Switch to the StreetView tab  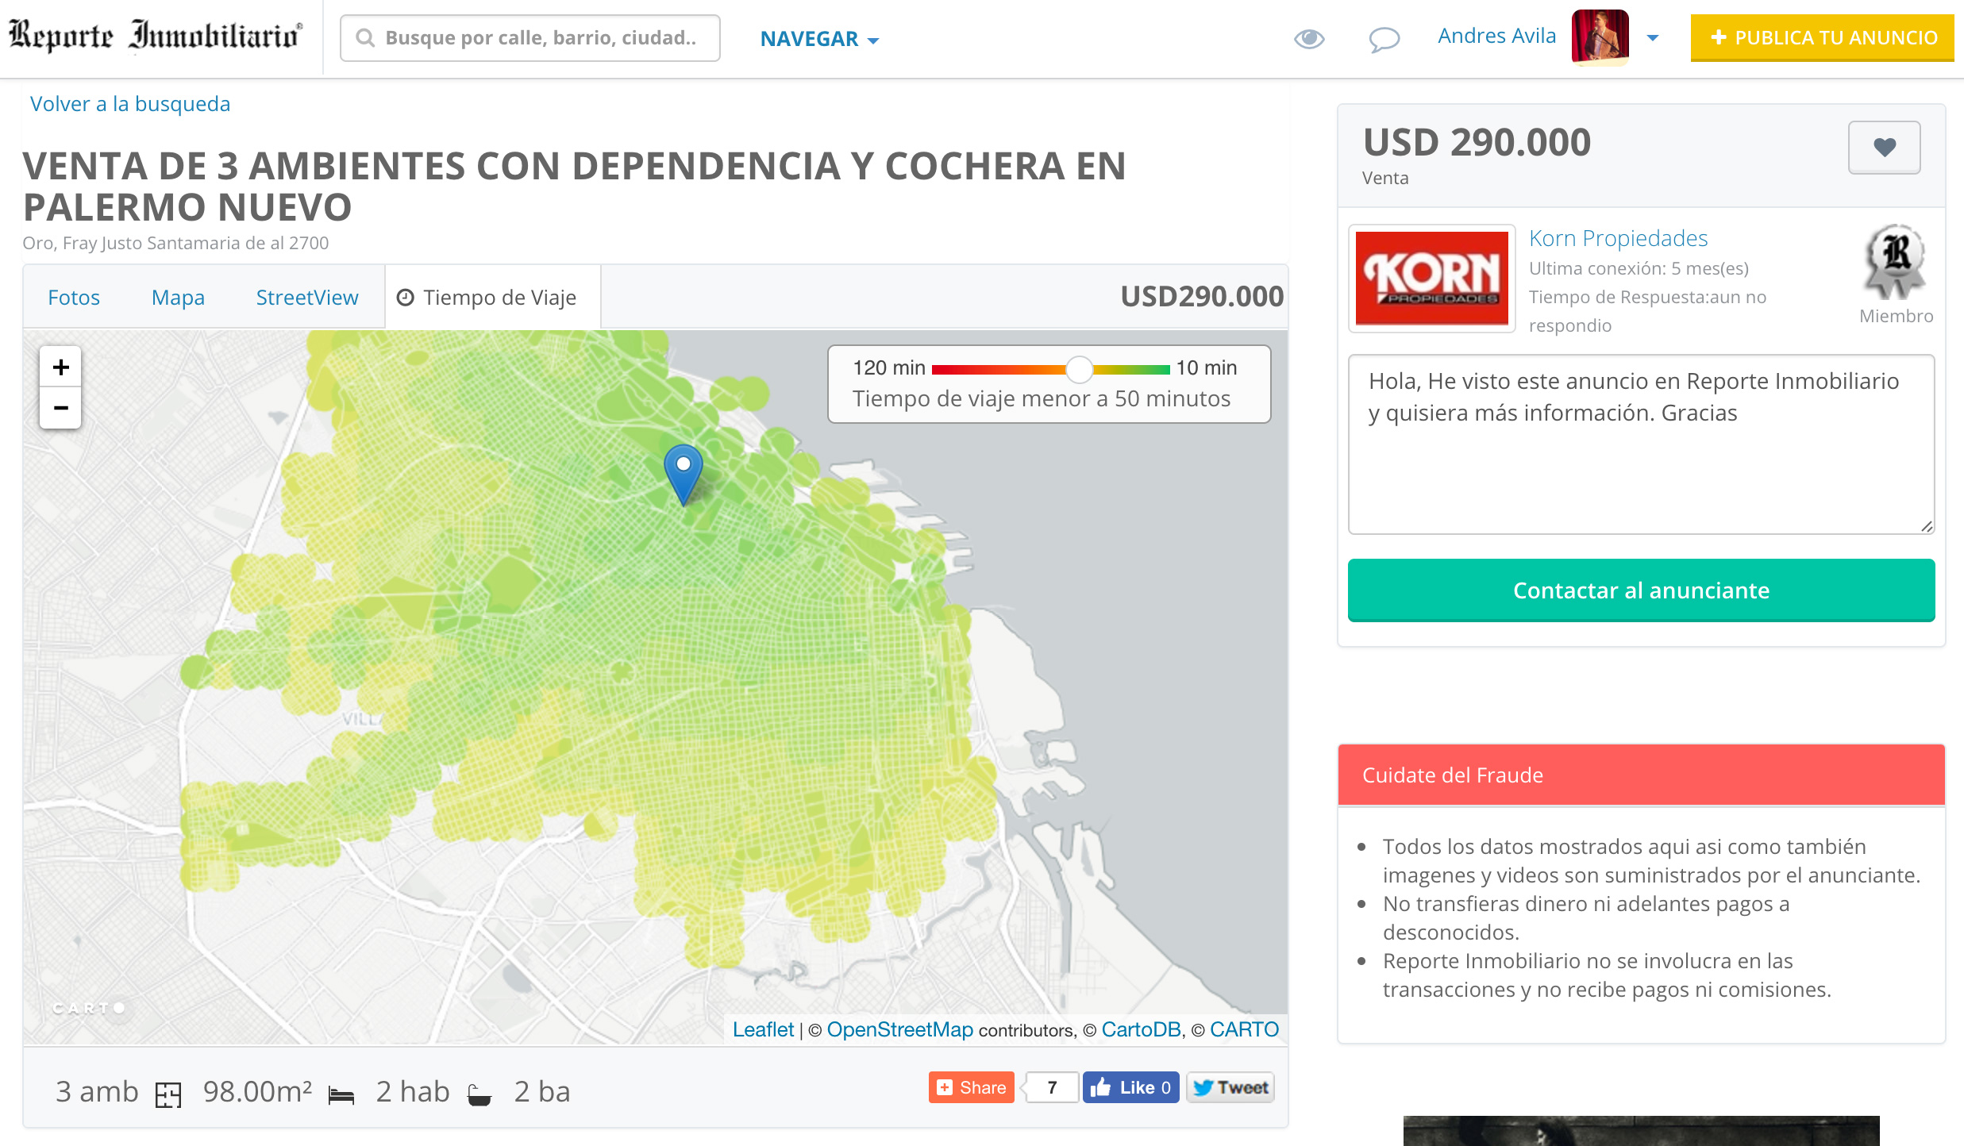[x=306, y=297]
